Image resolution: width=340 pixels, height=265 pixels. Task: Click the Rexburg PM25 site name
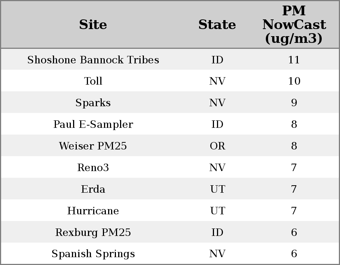pos(93,233)
